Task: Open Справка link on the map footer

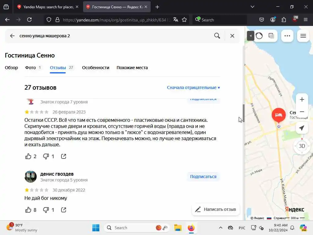Action: (x=279, y=218)
